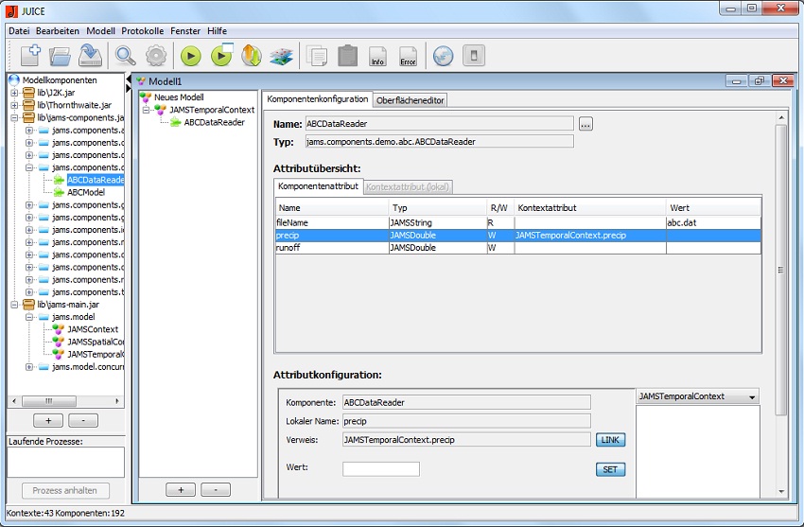Click the magnifying glass search icon
804x527 pixels.
coord(125,56)
